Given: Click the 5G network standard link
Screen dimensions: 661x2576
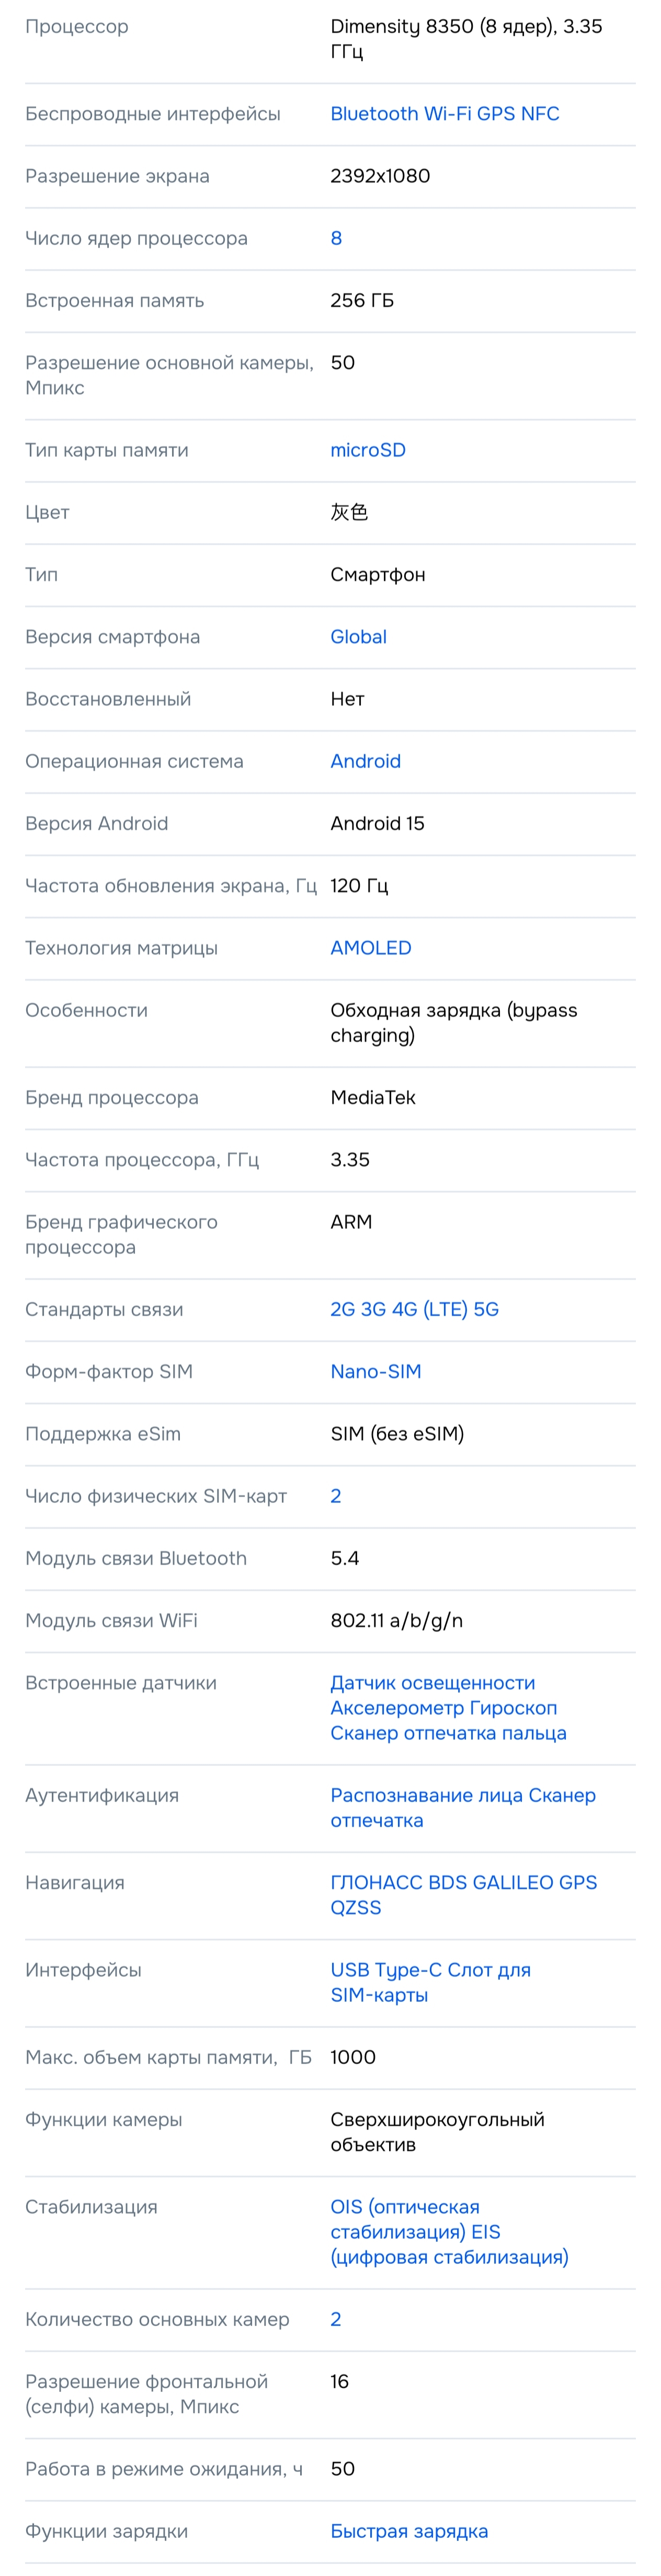Looking at the screenshot, I should (486, 1309).
